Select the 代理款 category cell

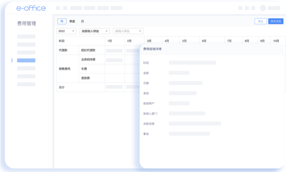(63, 50)
